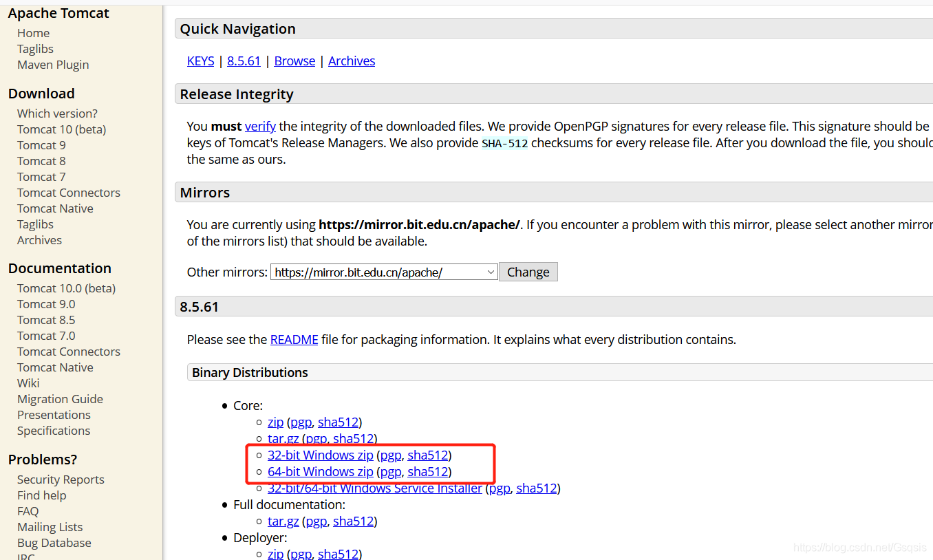The height and width of the screenshot is (560, 933).
Task: Open the verify integrity link
Action: (260, 126)
